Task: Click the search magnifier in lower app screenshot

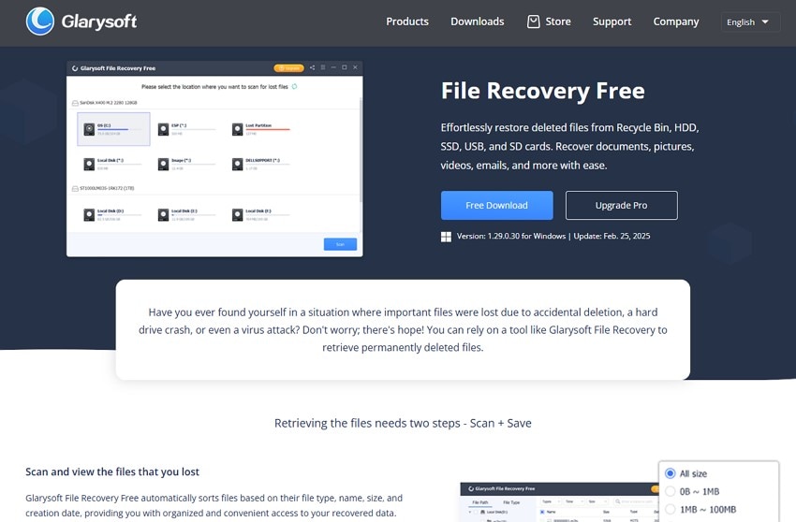Action: coord(617,501)
